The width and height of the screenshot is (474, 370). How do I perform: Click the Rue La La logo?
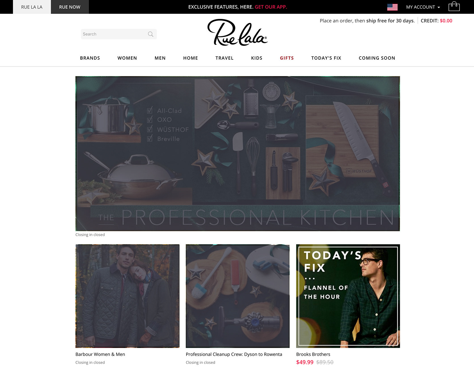click(237, 33)
